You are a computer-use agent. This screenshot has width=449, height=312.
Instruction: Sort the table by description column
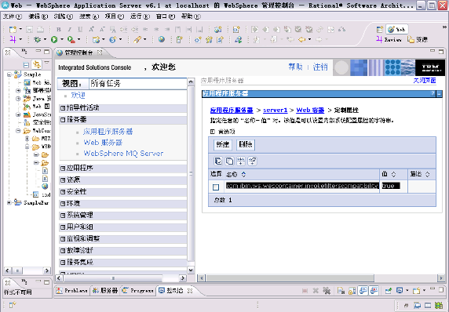tap(427, 174)
